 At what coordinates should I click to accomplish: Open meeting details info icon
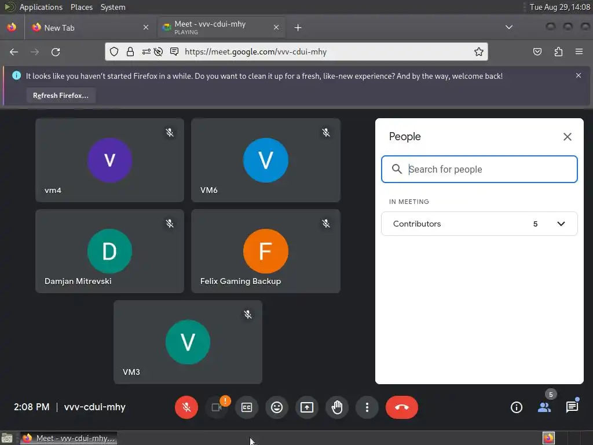click(516, 407)
